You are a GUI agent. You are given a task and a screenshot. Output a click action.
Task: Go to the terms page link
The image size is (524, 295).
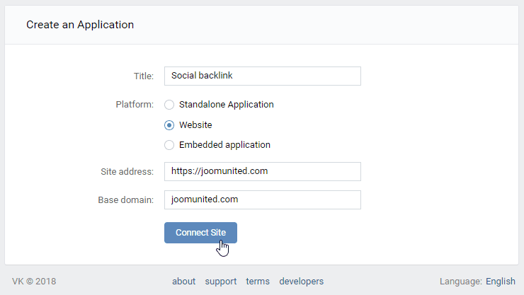click(x=258, y=281)
